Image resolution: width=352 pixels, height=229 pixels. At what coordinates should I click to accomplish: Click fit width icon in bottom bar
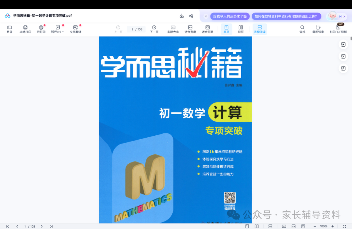(293, 226)
